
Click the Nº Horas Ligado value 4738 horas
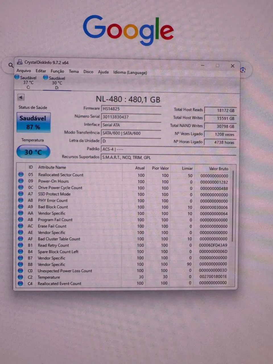tap(220, 142)
